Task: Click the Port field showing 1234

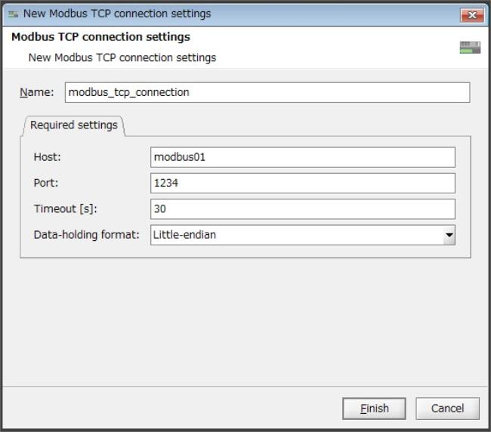Action: 302,183
